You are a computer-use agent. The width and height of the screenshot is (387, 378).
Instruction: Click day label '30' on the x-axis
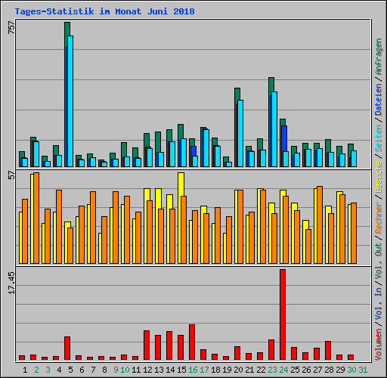tap(351, 370)
